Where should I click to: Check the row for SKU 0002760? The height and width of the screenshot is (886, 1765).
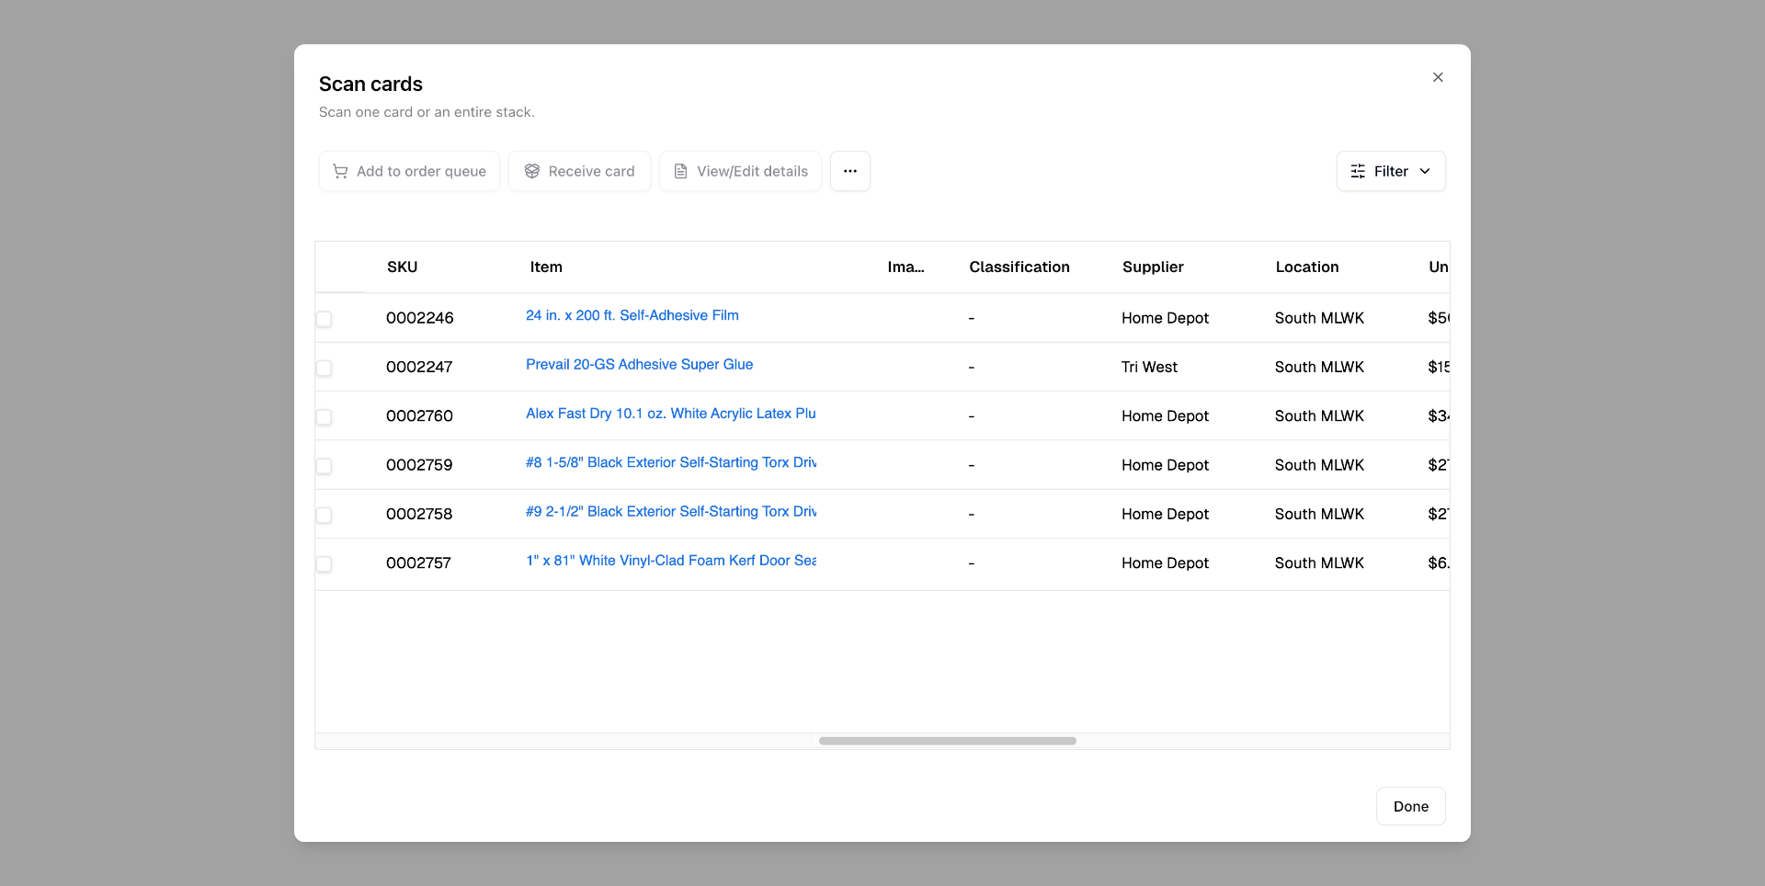(x=324, y=417)
